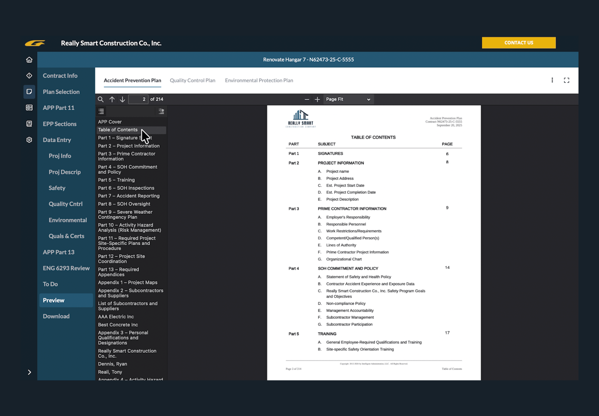Image resolution: width=599 pixels, height=416 pixels.
Task: Click the CONTACT US button
Action: coord(519,43)
